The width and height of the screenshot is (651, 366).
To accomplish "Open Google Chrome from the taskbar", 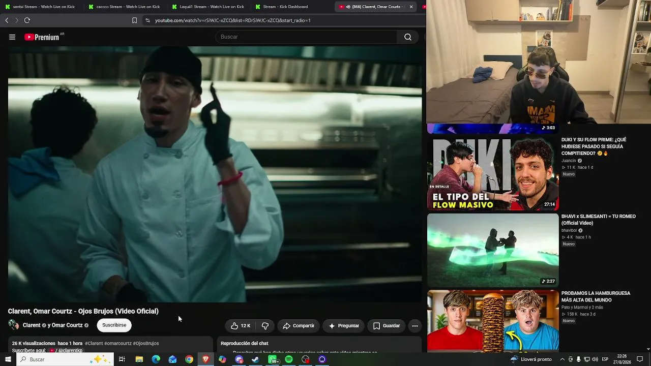I will coord(189,359).
